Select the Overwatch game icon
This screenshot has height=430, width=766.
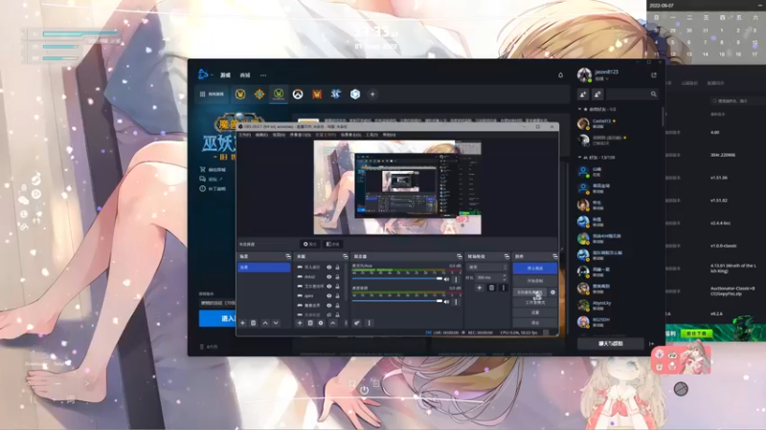coord(298,94)
